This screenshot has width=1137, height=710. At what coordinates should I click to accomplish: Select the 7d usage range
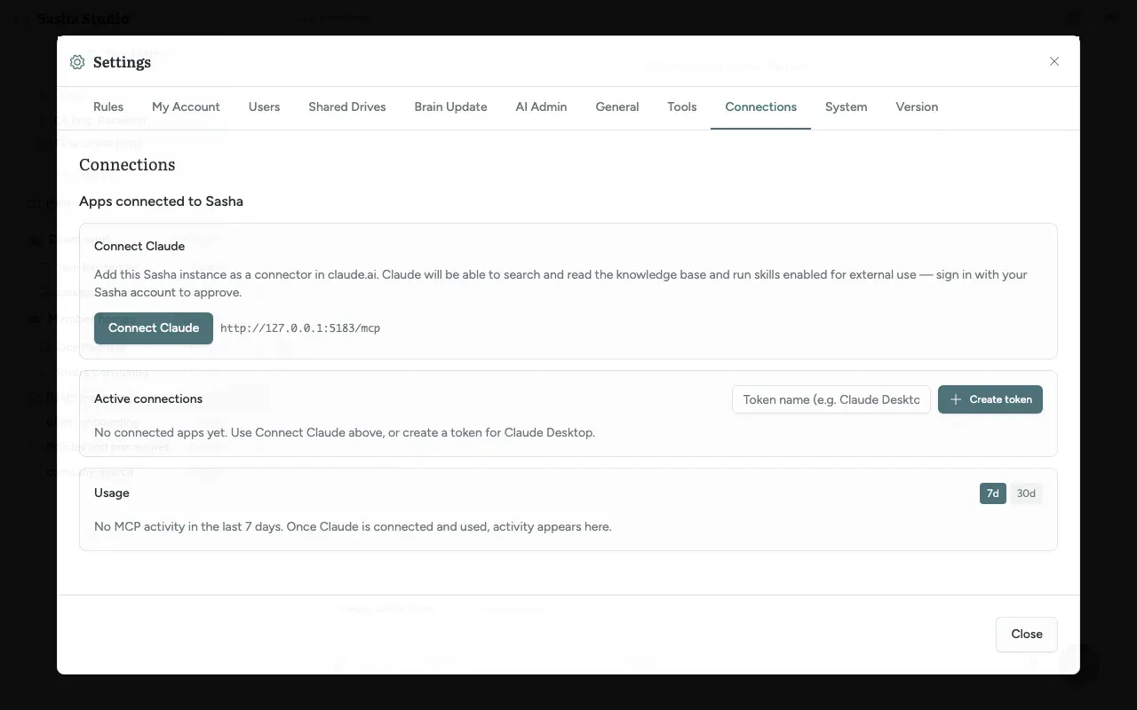tap(993, 493)
